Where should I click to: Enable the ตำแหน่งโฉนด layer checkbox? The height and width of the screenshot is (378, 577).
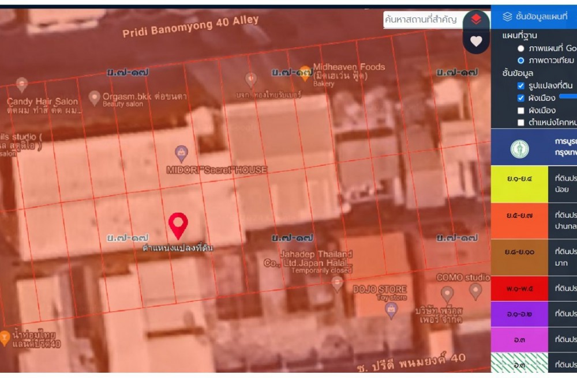click(521, 122)
